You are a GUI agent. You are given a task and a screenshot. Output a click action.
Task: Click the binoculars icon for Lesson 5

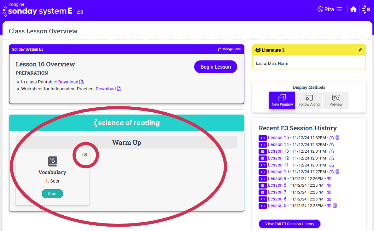click(329, 206)
